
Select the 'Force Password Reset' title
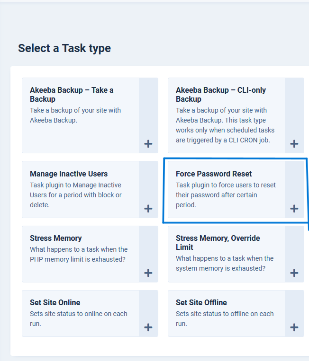pyautogui.click(x=214, y=174)
